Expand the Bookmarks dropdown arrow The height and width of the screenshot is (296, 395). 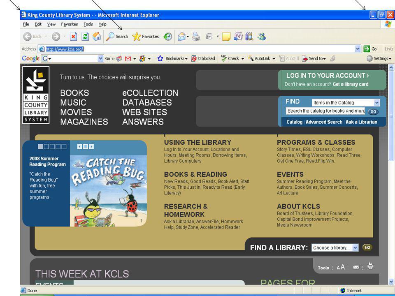186,59
